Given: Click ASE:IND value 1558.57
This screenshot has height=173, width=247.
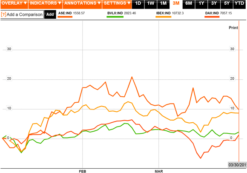Looking at the screenshot, I should click(x=79, y=13).
